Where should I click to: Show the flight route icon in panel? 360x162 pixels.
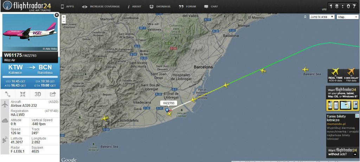8,94
